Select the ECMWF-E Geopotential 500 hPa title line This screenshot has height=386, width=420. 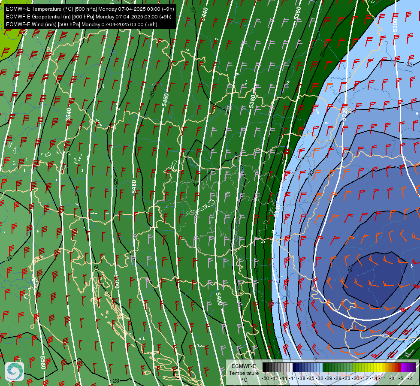tap(89, 17)
